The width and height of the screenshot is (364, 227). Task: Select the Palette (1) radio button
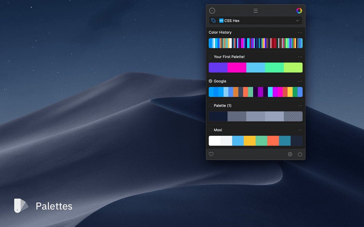210,106
